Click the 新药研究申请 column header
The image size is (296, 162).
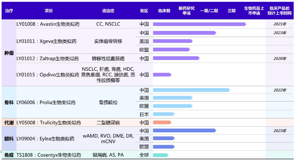pos(187,11)
